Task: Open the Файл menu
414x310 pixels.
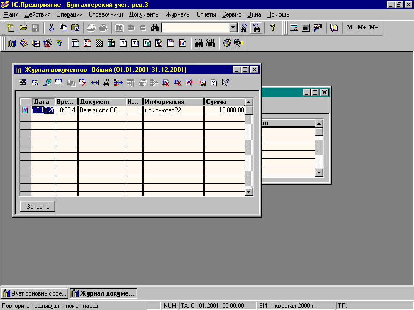Action: pos(11,14)
